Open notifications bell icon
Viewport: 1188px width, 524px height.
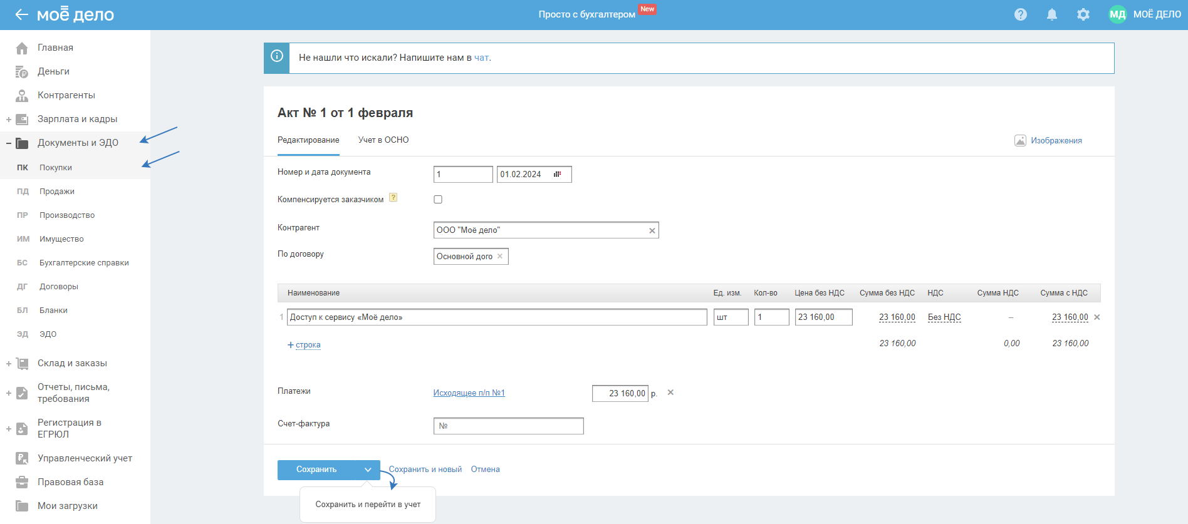(x=1052, y=14)
